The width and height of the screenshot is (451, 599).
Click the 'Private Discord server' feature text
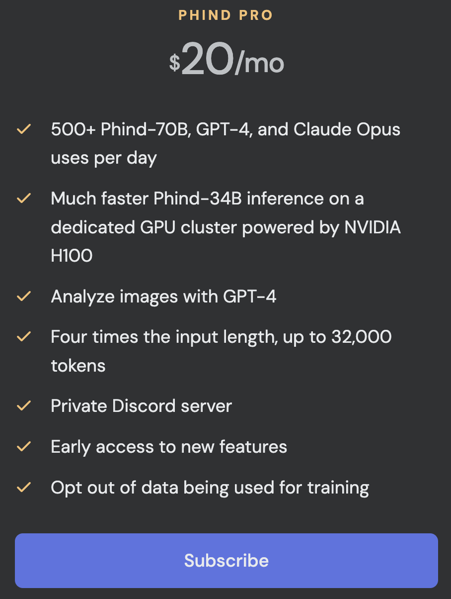click(x=141, y=405)
